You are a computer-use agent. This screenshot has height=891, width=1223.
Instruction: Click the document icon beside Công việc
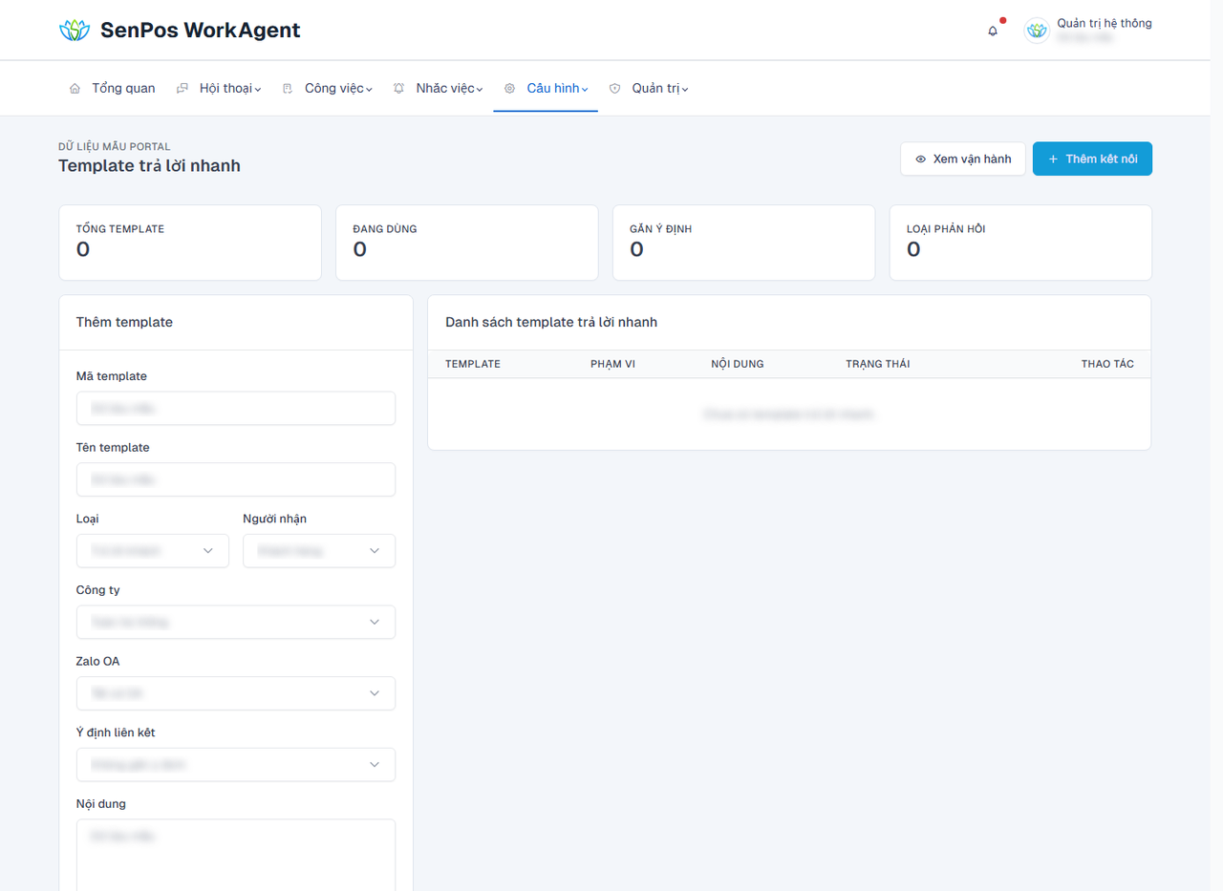pyautogui.click(x=288, y=89)
